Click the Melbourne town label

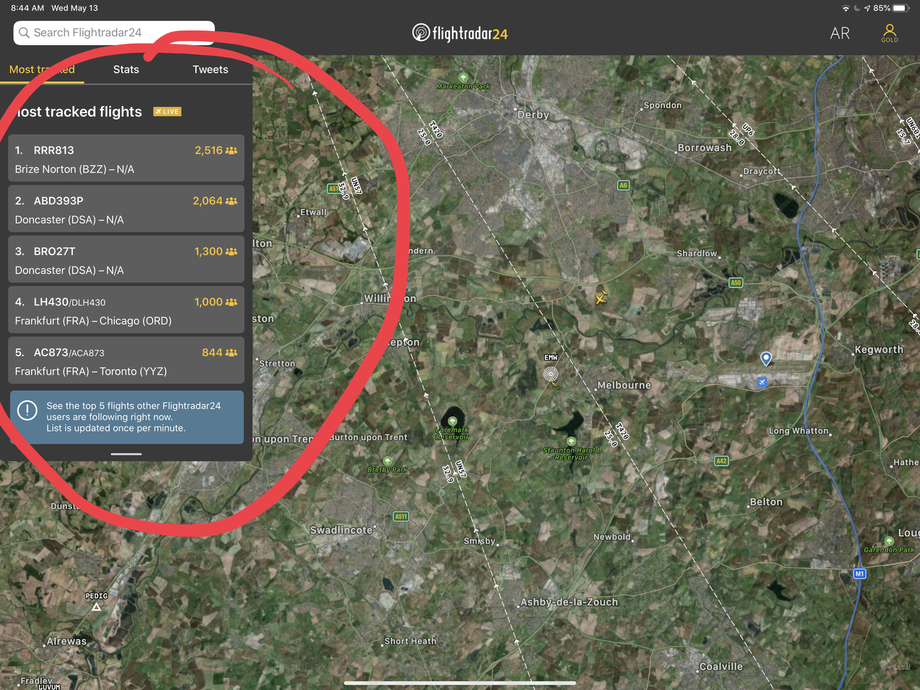coord(624,385)
